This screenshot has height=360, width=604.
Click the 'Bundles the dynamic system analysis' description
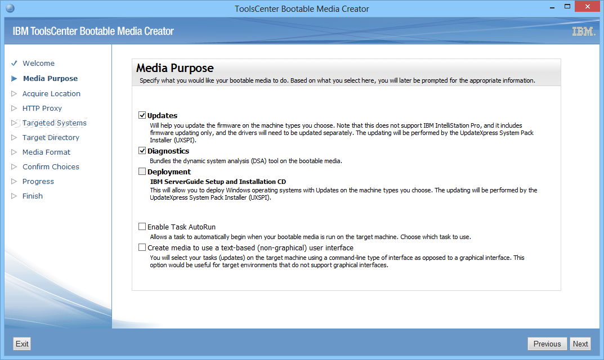pyautogui.click(x=246, y=161)
